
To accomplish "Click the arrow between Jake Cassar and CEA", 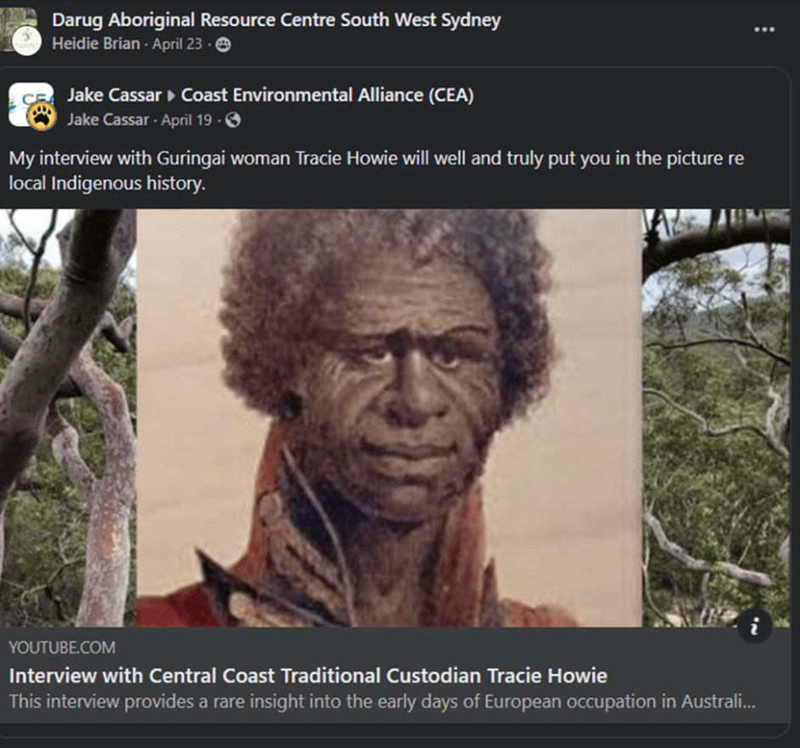I will pyautogui.click(x=171, y=95).
